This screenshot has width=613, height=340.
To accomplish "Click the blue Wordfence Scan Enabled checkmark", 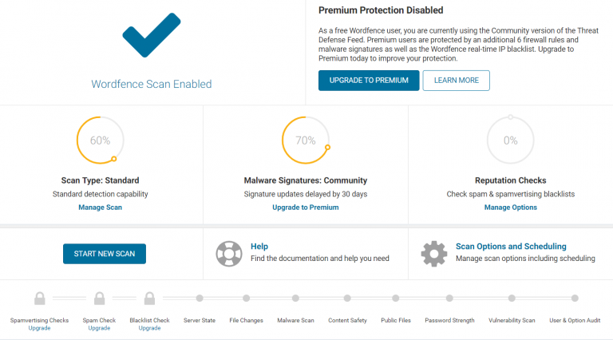I will [x=152, y=35].
